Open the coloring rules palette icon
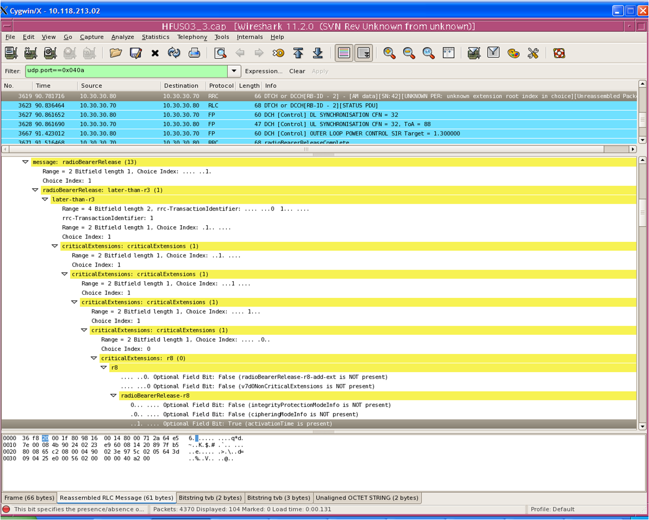Image resolution: width=649 pixels, height=520 pixels. [513, 53]
